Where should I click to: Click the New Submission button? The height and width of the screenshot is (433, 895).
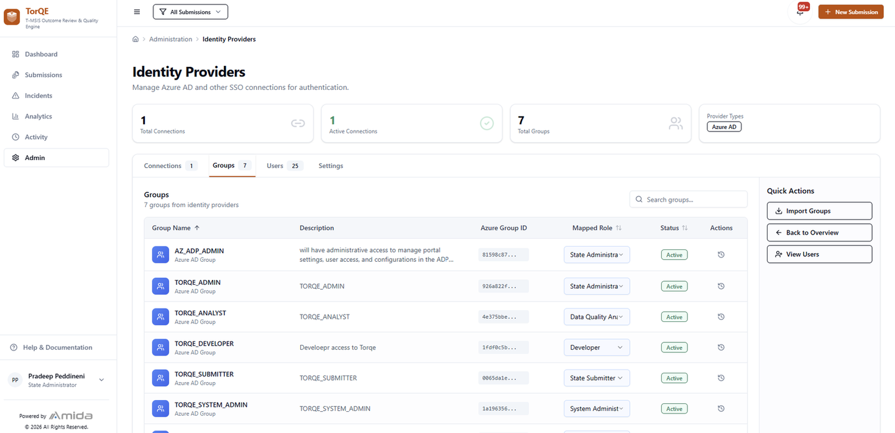[850, 12]
